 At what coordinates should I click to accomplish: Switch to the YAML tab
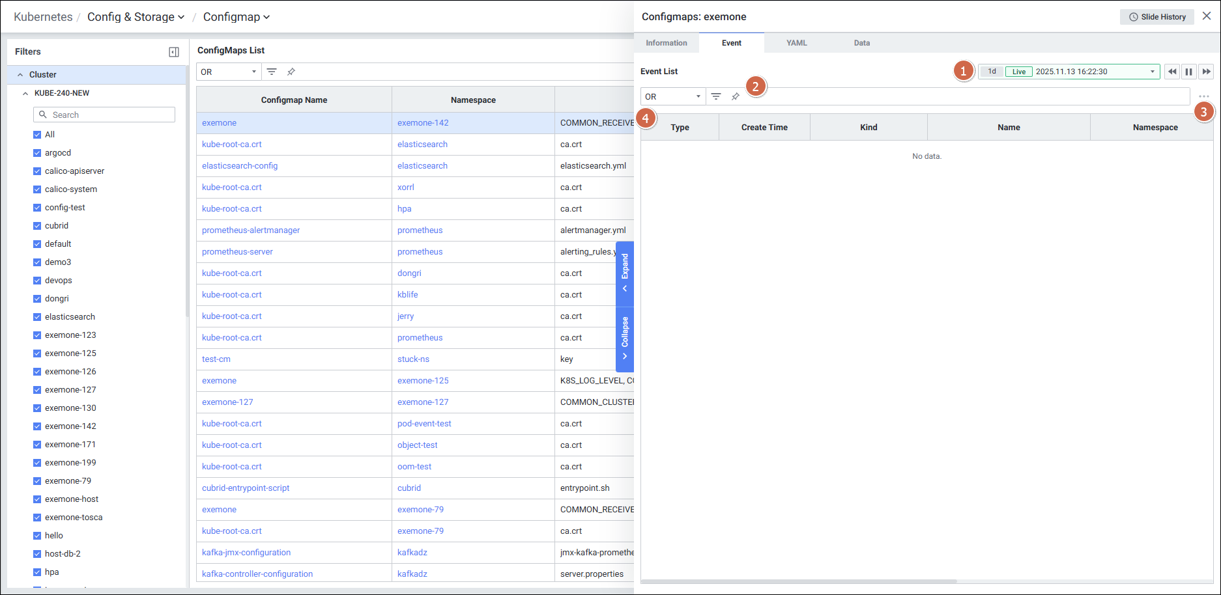tap(796, 43)
